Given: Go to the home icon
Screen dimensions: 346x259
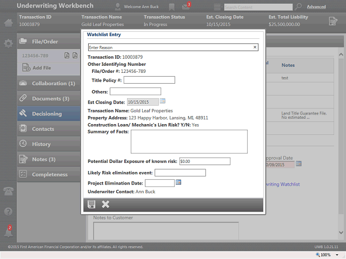Looking at the screenshot, I should click(9, 23).
